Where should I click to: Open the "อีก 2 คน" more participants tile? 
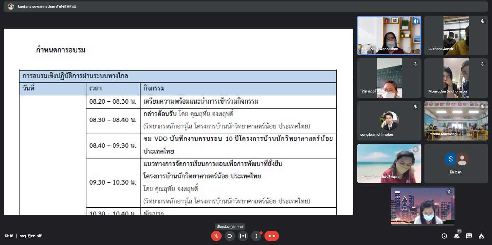[456, 164]
